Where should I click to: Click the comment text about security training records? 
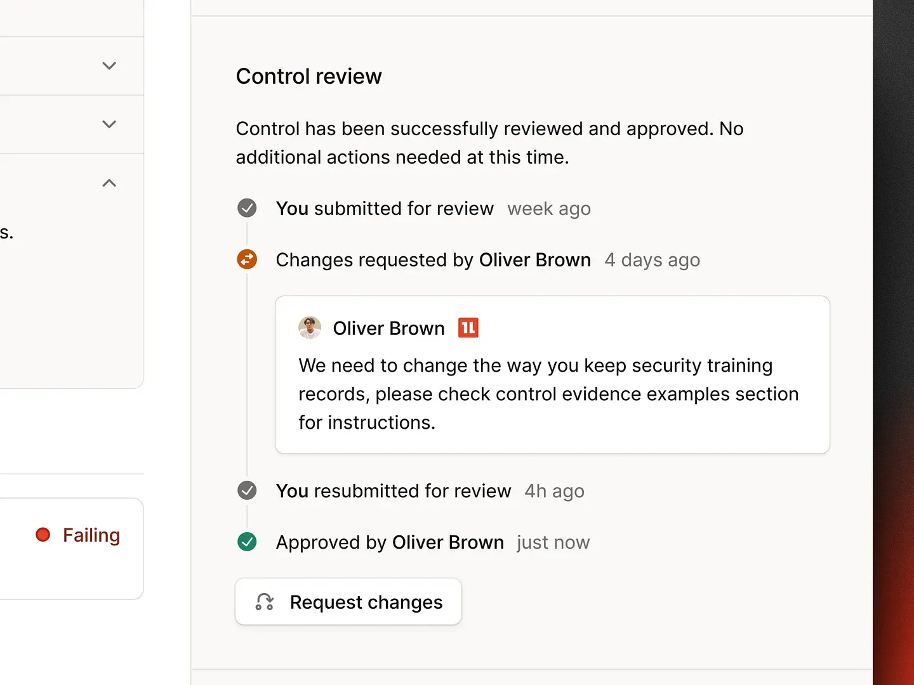(548, 394)
